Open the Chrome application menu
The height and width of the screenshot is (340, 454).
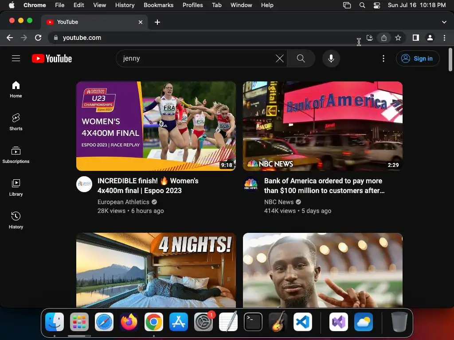tap(35, 5)
